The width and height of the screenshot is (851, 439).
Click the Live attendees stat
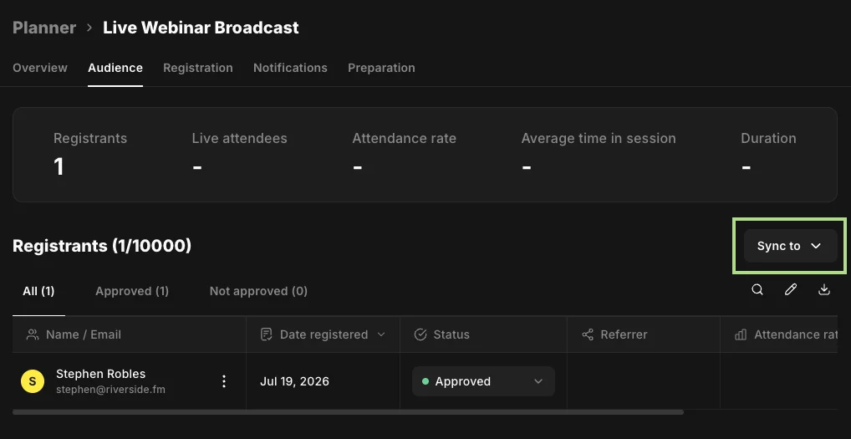pyautogui.click(x=239, y=154)
